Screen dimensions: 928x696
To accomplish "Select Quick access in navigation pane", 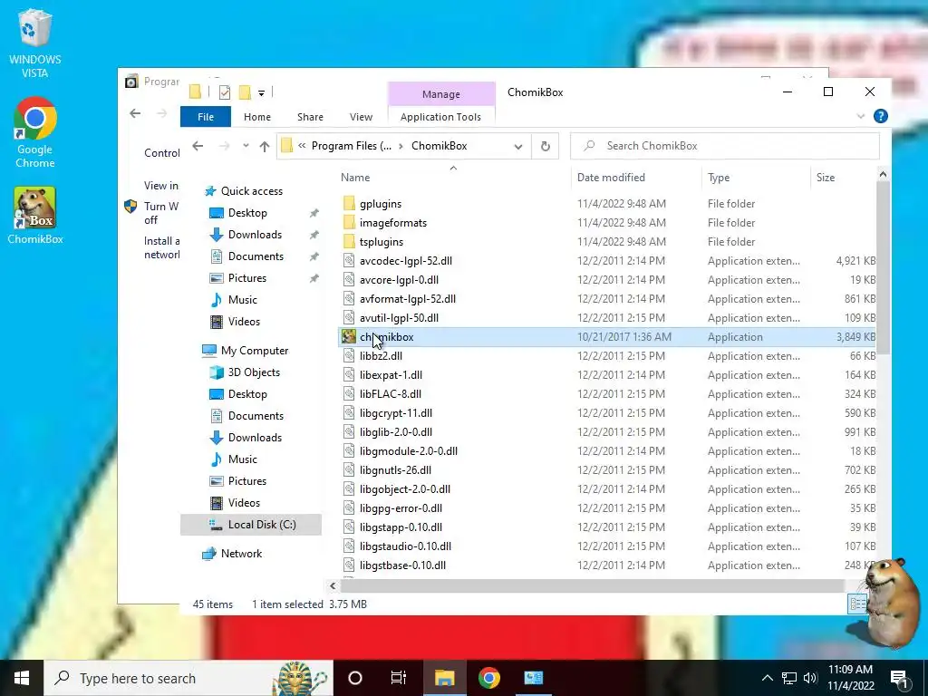I will (x=252, y=191).
